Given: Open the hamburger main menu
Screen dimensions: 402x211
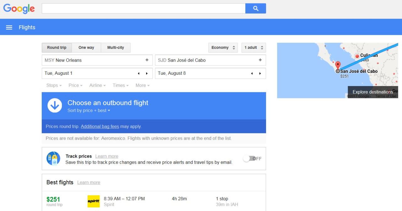Looking at the screenshot, I should tap(9, 28).
